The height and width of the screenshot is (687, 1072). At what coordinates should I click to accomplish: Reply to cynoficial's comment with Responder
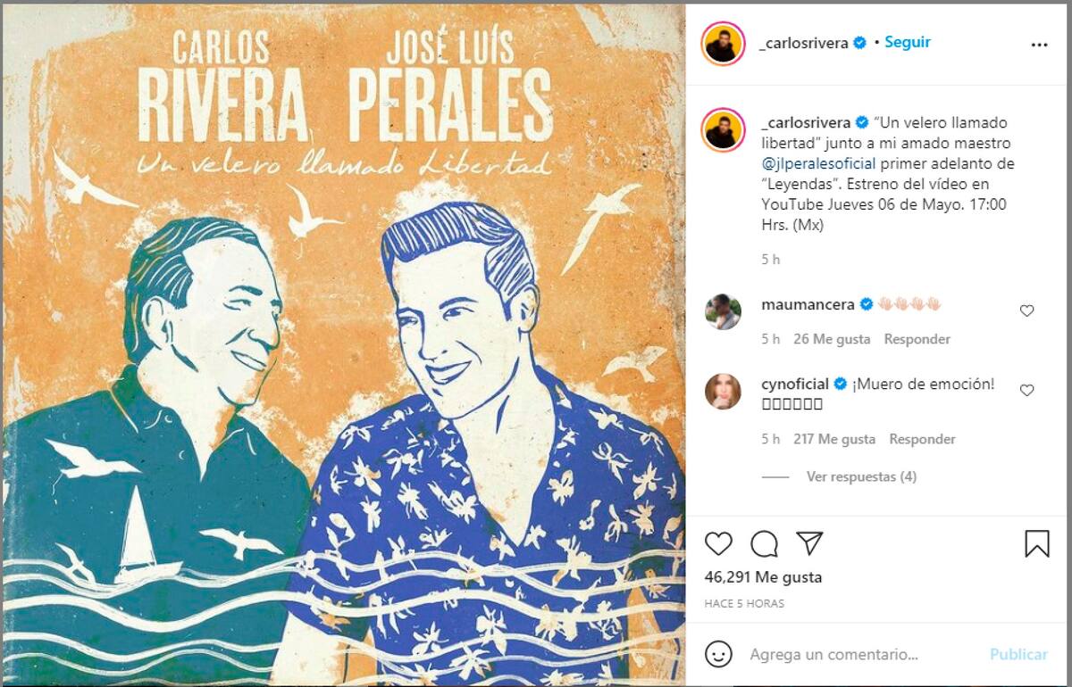click(x=922, y=439)
